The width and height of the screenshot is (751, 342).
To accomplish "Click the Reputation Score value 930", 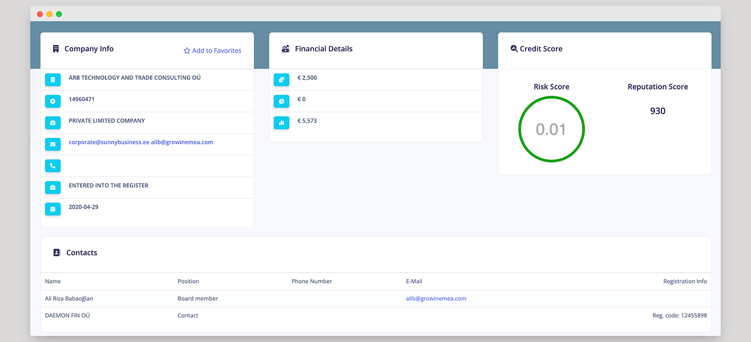I will 658,111.
